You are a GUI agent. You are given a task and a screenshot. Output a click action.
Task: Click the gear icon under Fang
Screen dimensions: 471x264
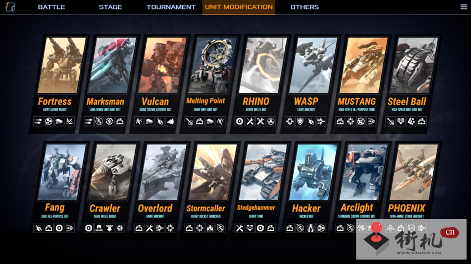(x=59, y=228)
